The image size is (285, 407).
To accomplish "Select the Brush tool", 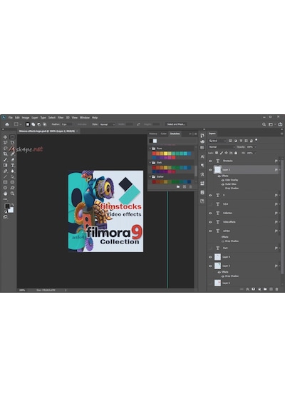I will point(5,160).
